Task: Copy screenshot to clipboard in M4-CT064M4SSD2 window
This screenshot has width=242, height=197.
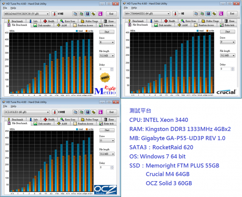Action: (202, 14)
